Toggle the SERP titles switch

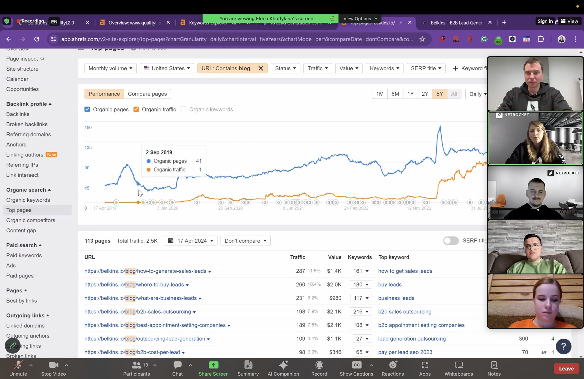(x=451, y=241)
